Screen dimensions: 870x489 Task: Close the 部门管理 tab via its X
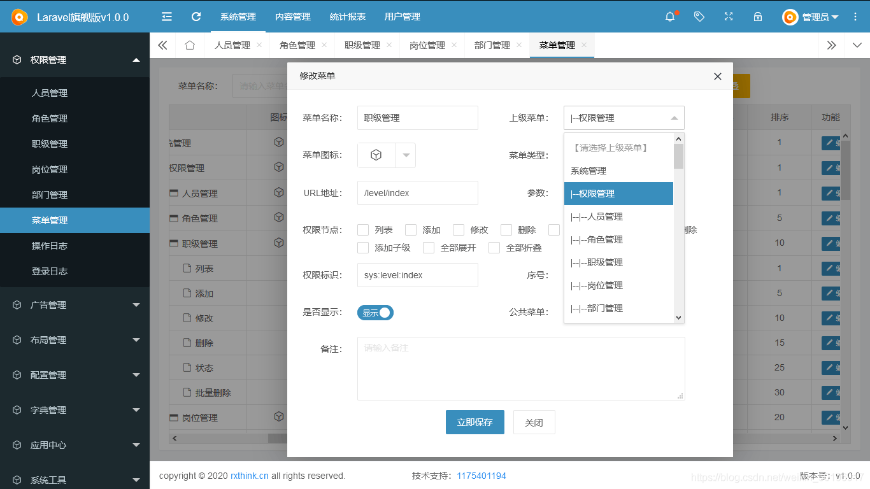click(519, 45)
